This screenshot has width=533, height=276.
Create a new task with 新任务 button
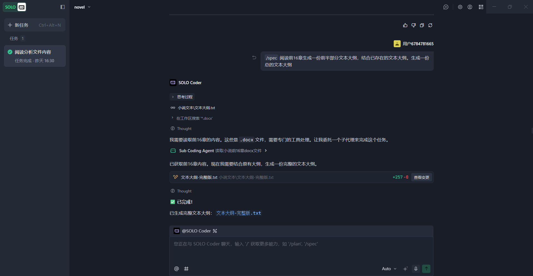click(35, 25)
